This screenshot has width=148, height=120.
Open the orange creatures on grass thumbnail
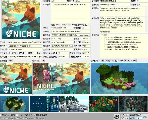coord(104,104)
